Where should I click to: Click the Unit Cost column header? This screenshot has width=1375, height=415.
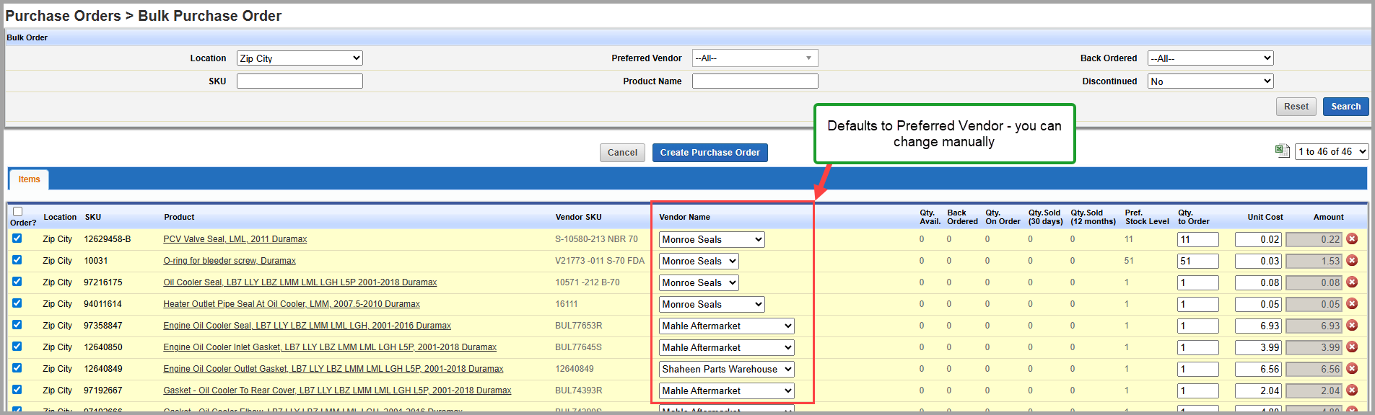[x=1265, y=217]
